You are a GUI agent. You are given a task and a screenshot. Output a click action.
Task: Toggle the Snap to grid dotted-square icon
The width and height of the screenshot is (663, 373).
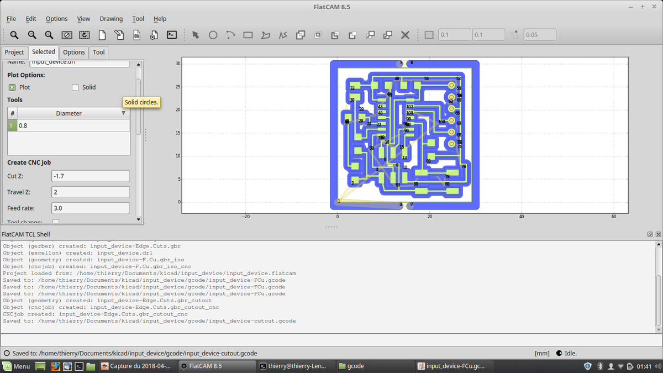point(429,35)
